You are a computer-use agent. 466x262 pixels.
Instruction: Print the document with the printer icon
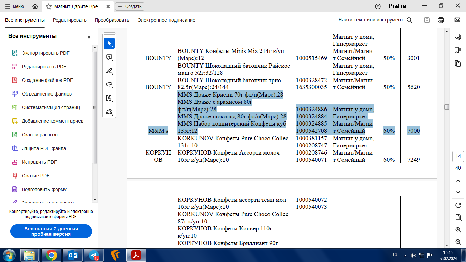tap(441, 20)
